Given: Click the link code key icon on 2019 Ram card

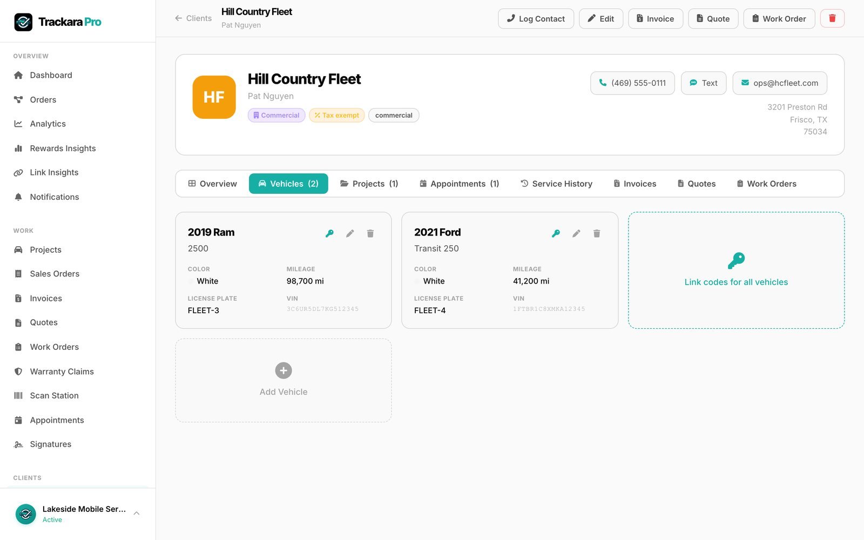Looking at the screenshot, I should [x=329, y=233].
